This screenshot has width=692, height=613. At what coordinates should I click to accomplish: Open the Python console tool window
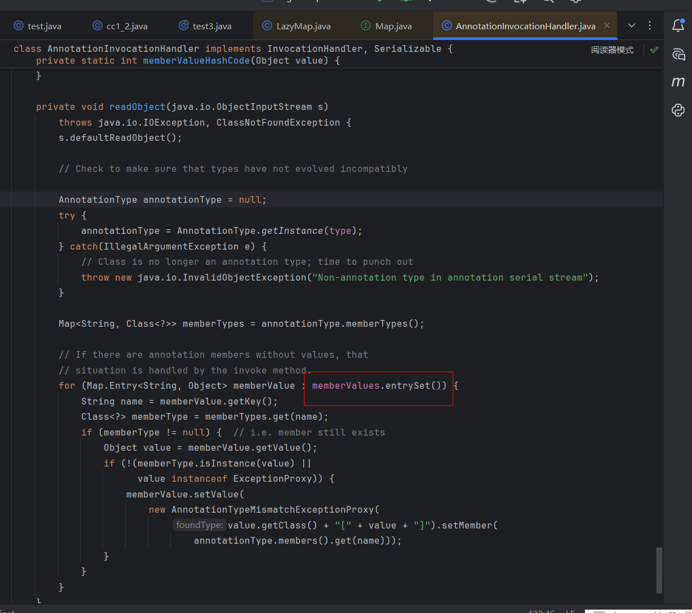coord(678,110)
